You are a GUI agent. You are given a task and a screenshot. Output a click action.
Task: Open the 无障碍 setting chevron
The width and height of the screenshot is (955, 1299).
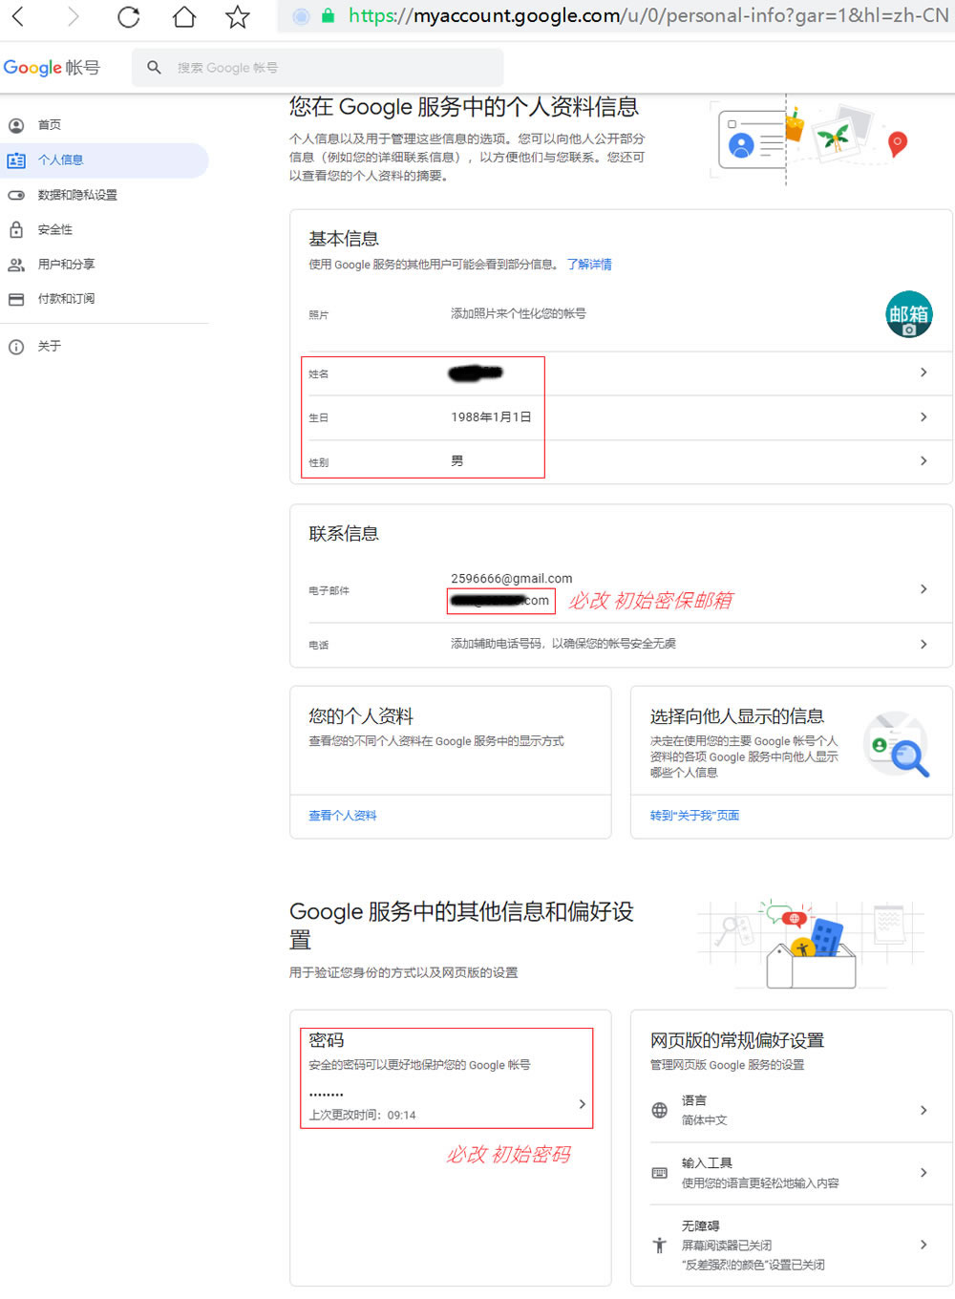923,1245
